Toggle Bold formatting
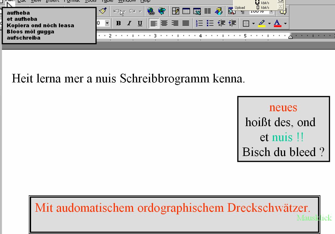335x234 pixels. tap(118, 23)
